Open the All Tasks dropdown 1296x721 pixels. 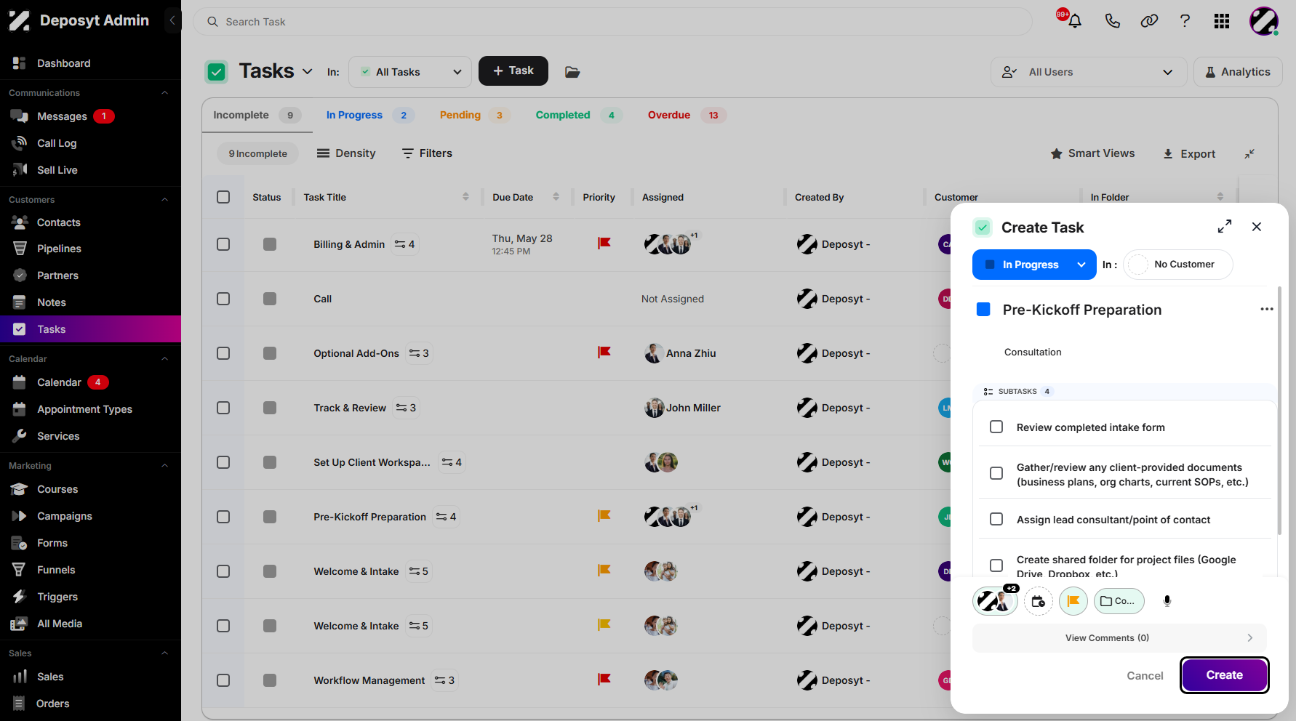pos(410,72)
